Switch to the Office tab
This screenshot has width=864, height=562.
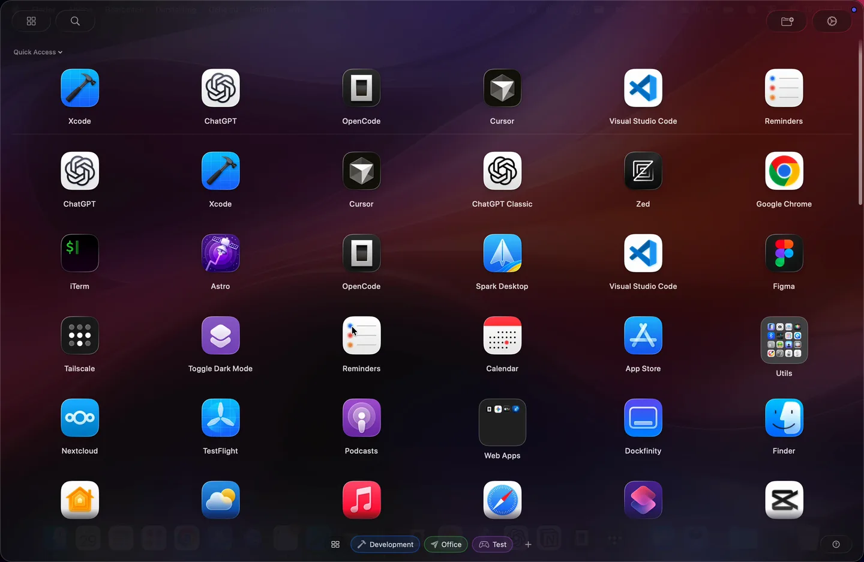(446, 545)
